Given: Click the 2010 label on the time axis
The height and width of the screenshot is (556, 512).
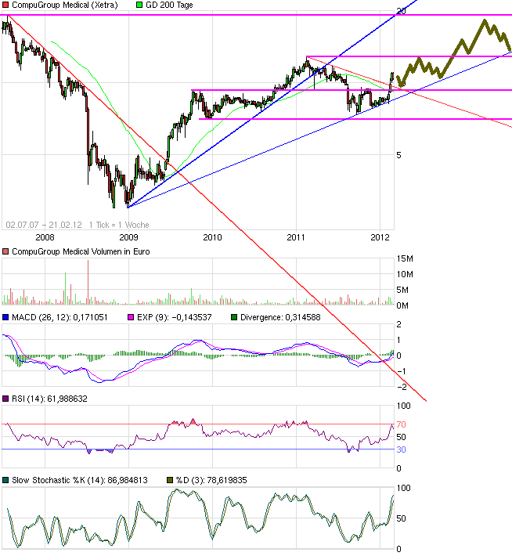Looking at the screenshot, I should (x=212, y=237).
